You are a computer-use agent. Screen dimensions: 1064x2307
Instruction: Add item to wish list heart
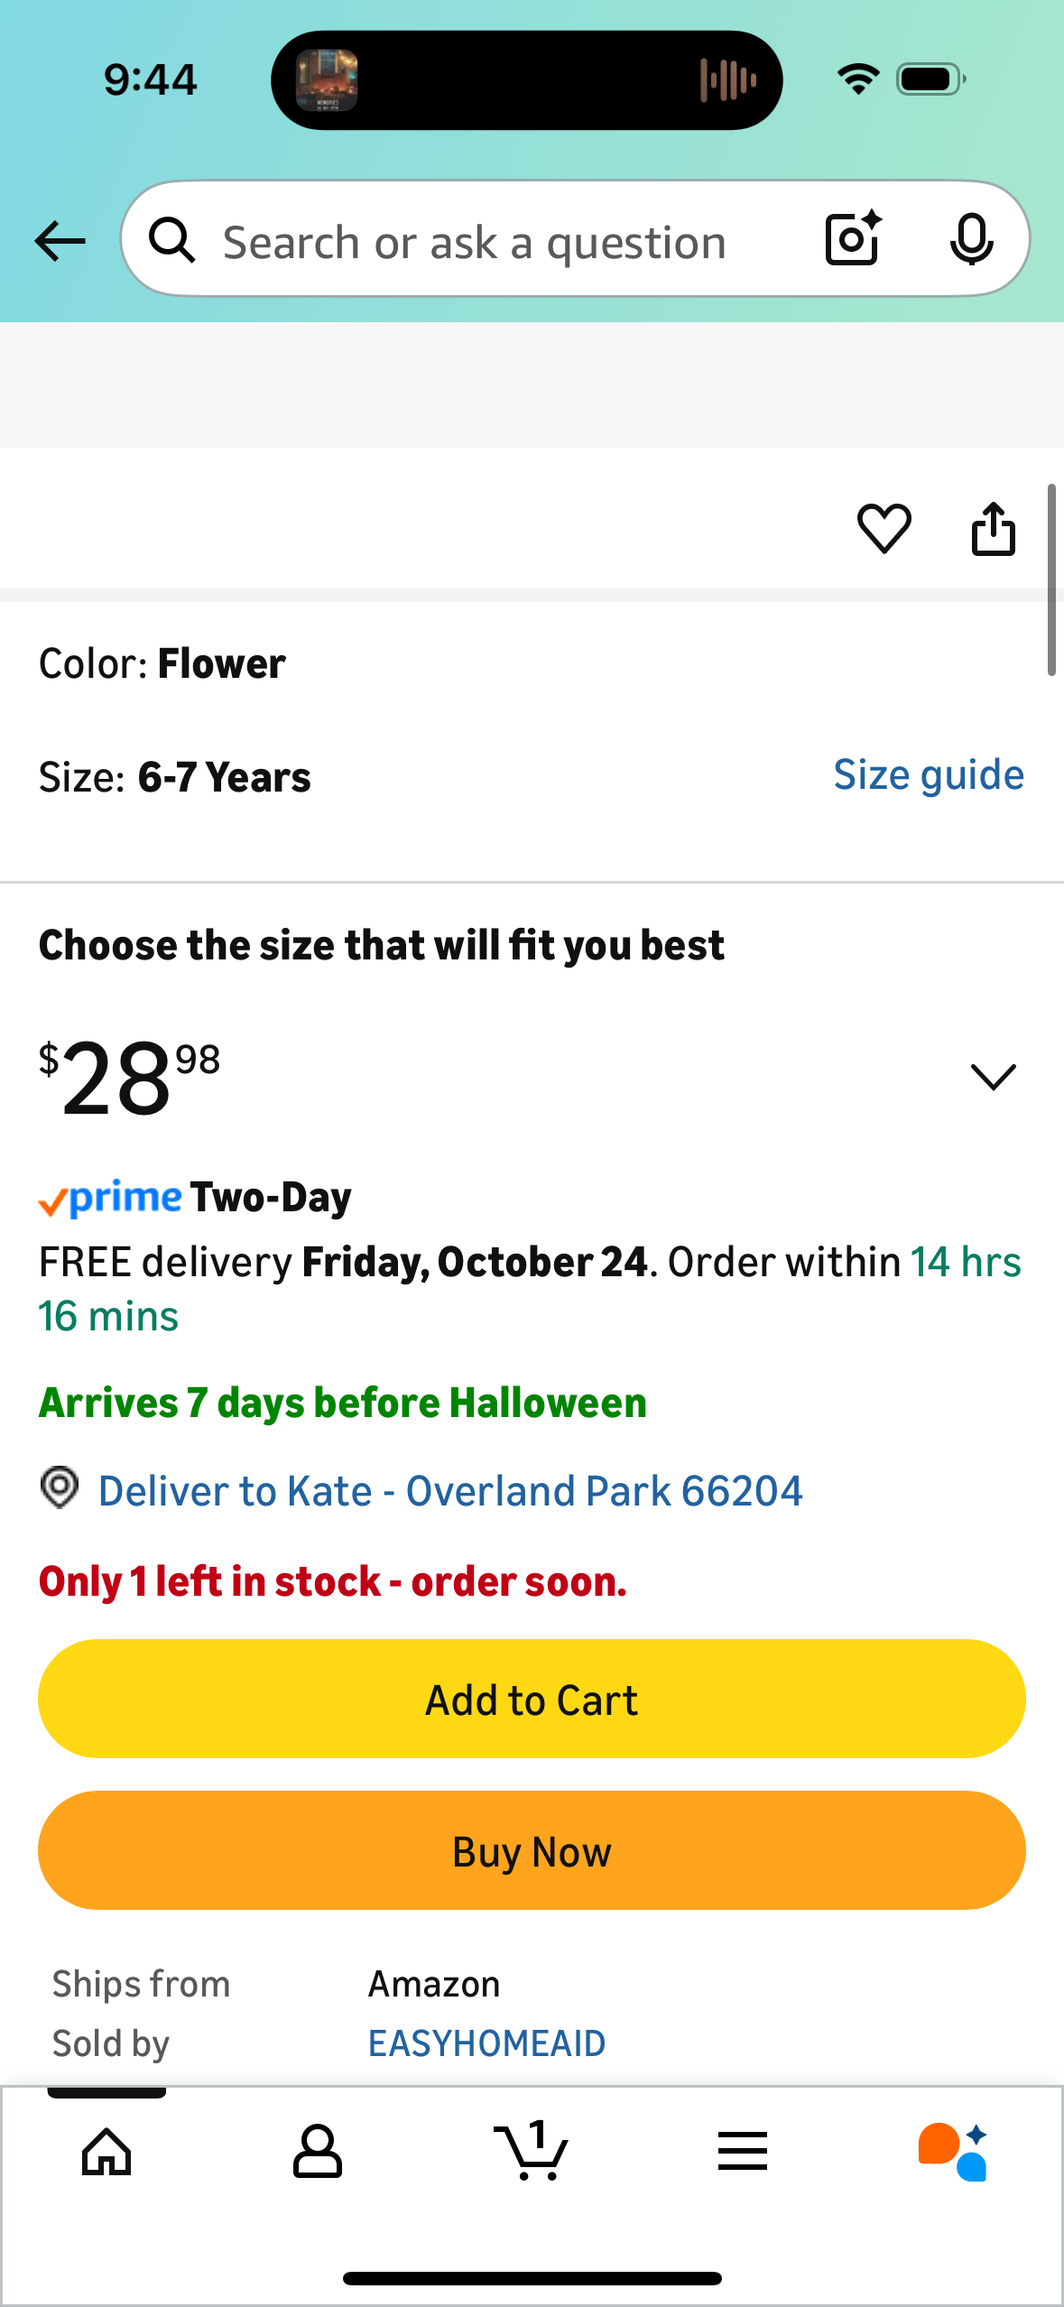pyautogui.click(x=884, y=528)
